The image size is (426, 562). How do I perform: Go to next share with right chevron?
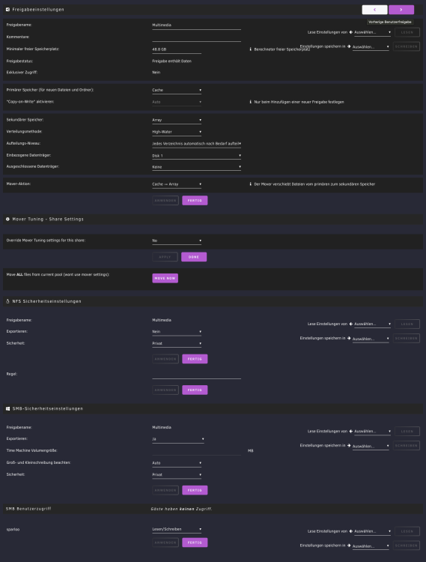401,10
